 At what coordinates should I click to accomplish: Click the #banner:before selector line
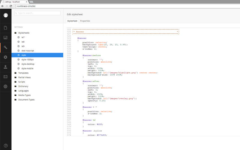click(x=91, y=55)
